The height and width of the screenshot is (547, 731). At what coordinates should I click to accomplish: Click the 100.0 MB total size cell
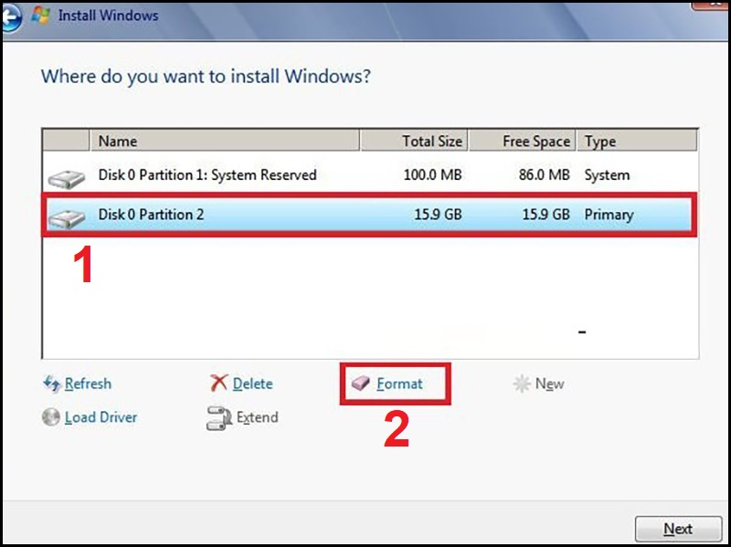[x=432, y=174]
